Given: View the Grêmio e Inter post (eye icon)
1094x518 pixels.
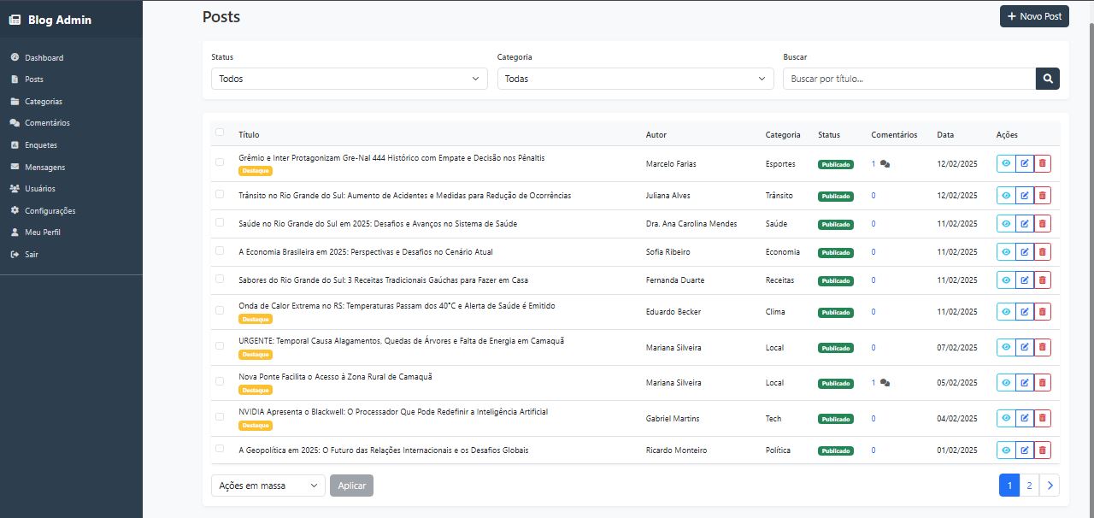Looking at the screenshot, I should tap(1006, 164).
